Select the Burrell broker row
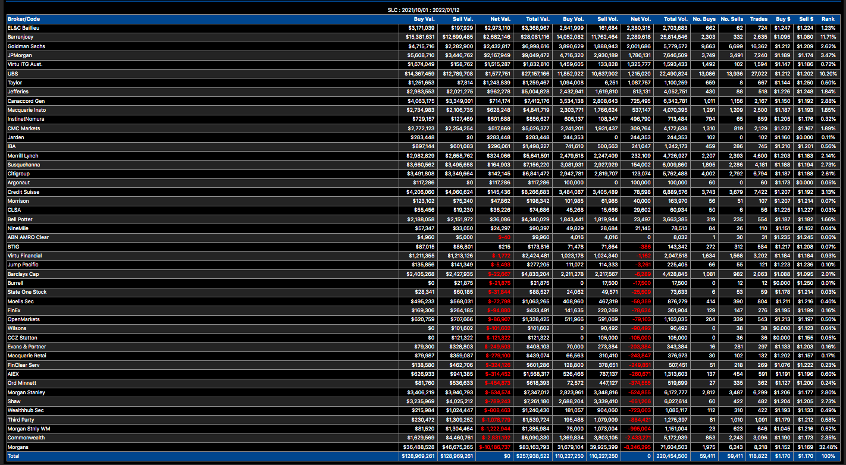 422,283
